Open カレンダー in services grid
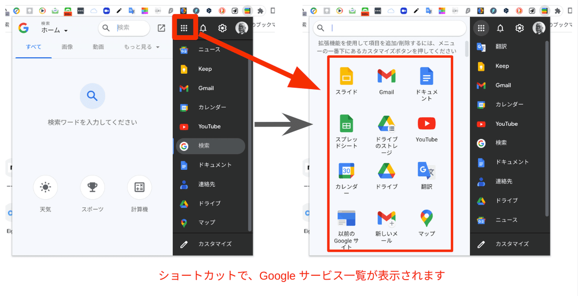 click(347, 179)
